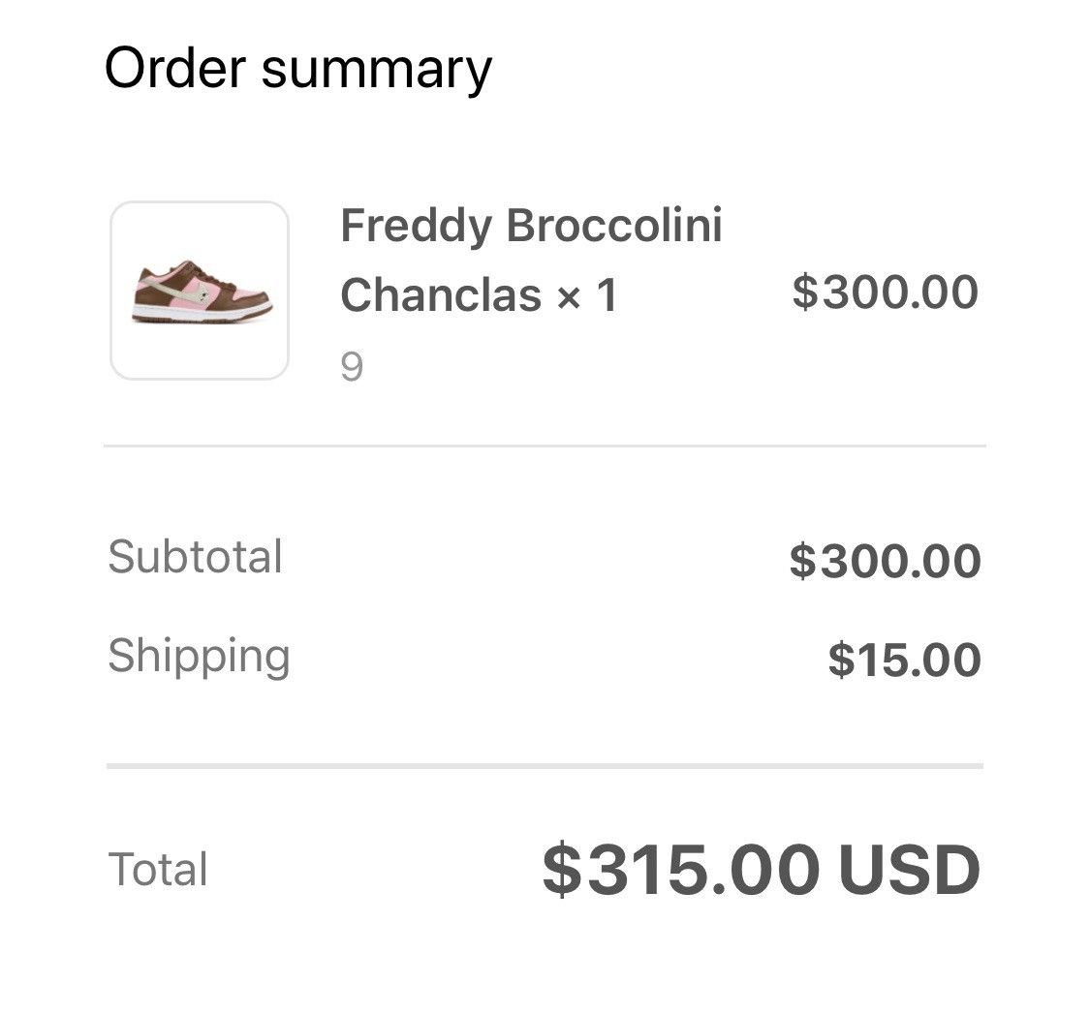The image size is (1090, 1015).
Task: Click the "Subtotal" label
Action: tap(195, 557)
